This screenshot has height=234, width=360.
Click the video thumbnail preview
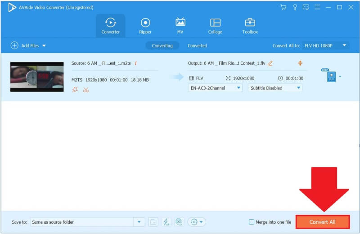tap(37, 76)
